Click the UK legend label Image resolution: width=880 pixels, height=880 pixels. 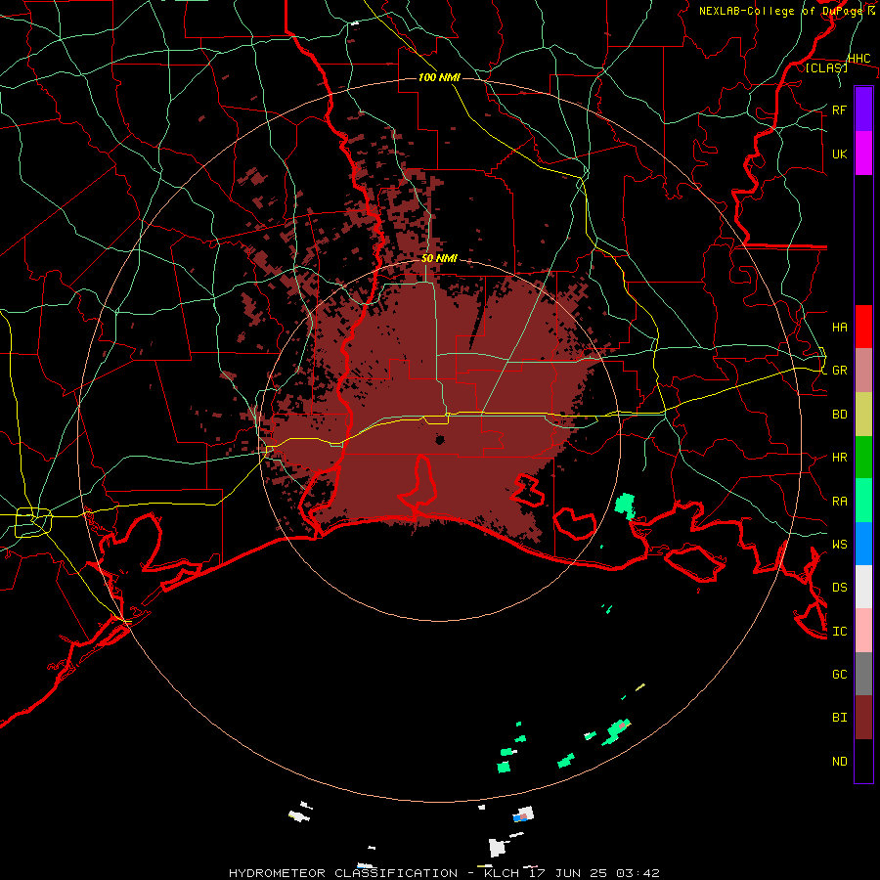click(x=839, y=154)
